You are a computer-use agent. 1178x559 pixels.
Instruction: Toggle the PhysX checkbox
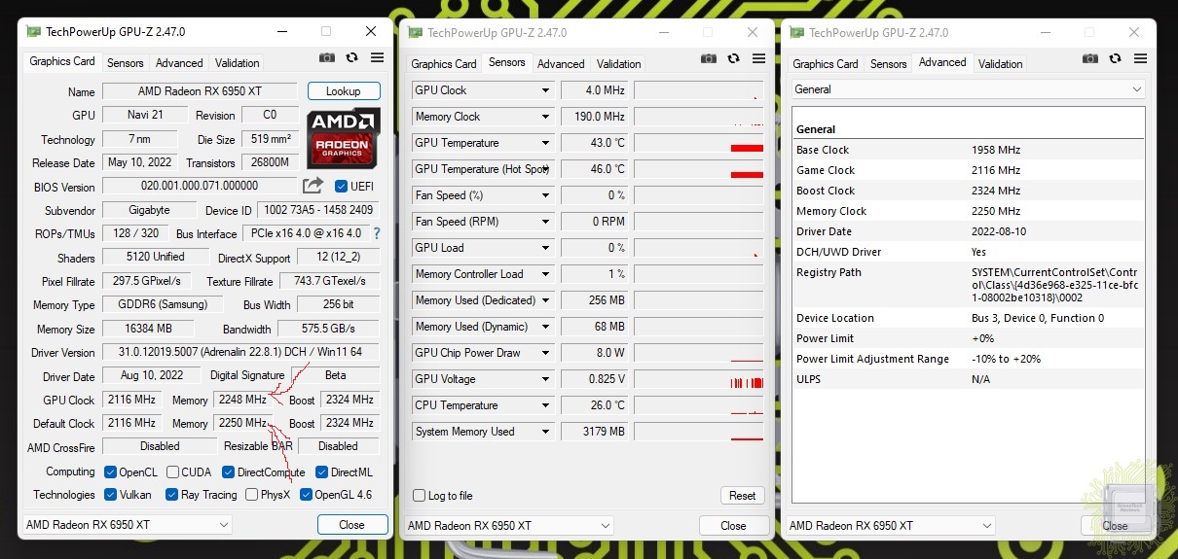tap(252, 495)
